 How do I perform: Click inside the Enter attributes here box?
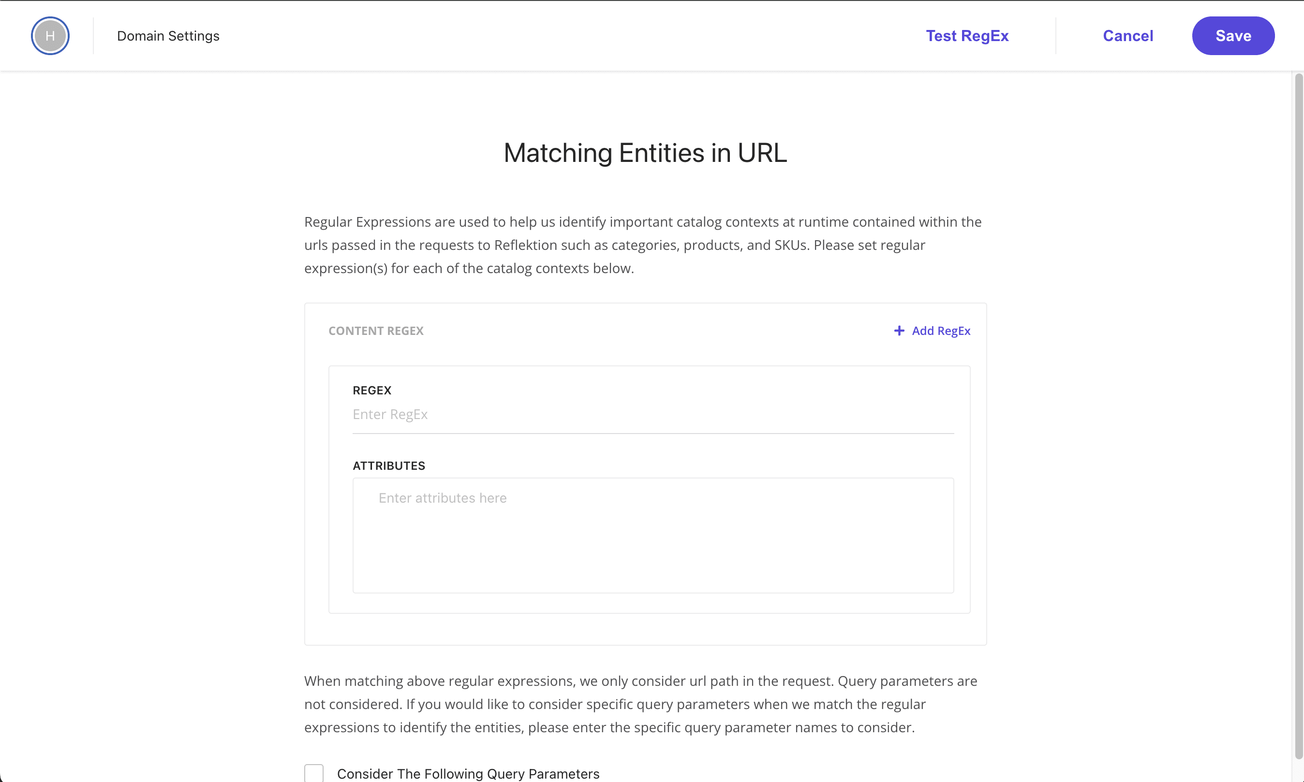click(653, 536)
